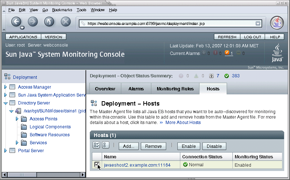Click the Deployment root node icon in tree
290x180 pixels.
(7, 76)
